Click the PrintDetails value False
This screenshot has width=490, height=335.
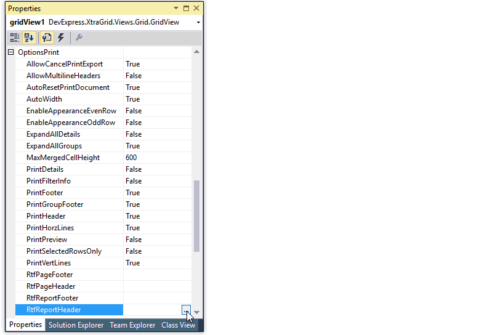[134, 169]
